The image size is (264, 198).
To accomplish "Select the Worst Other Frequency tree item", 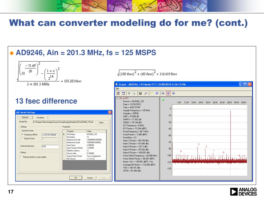I will coord(140,155).
